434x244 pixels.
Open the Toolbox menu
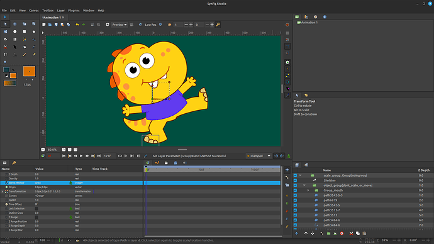coord(48,11)
